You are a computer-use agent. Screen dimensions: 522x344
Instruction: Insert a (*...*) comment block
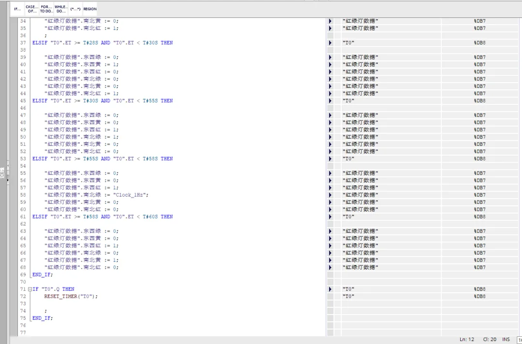tap(75, 9)
